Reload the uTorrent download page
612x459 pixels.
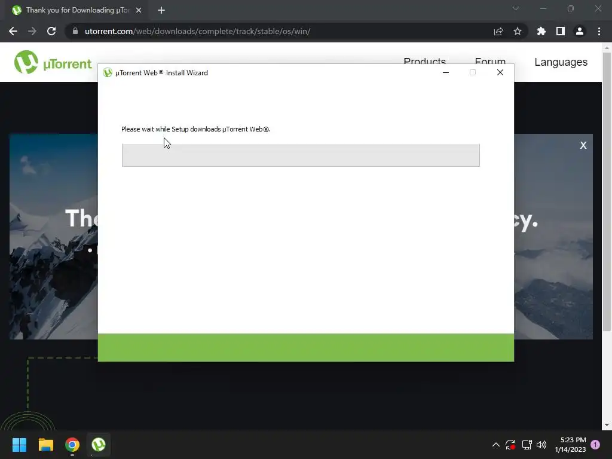click(51, 31)
